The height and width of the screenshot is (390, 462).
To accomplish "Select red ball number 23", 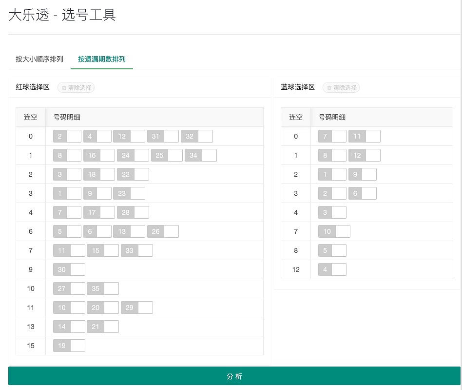I will (129, 193).
